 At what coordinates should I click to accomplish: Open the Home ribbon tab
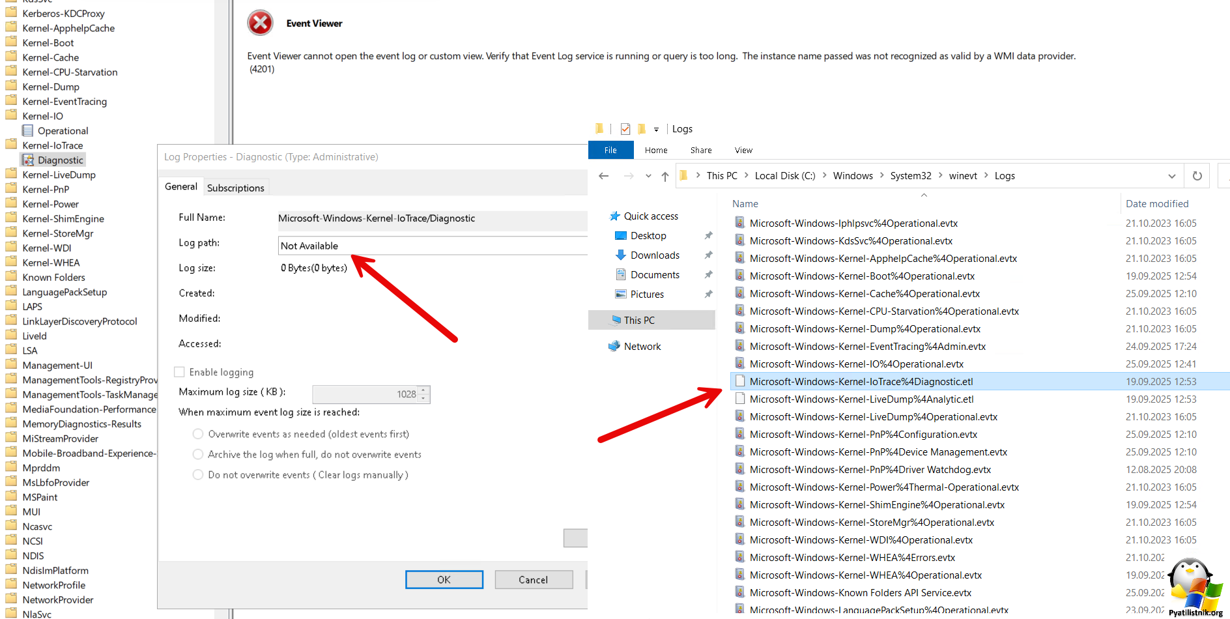pos(656,150)
